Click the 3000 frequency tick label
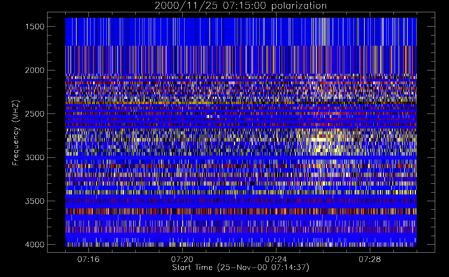The height and width of the screenshot is (277, 449). [35, 158]
